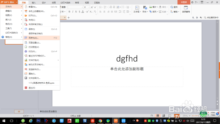Switch to the 动画 (Animation) ribbon tab
This screenshot has width=220, height=124.
[x=54, y=3]
